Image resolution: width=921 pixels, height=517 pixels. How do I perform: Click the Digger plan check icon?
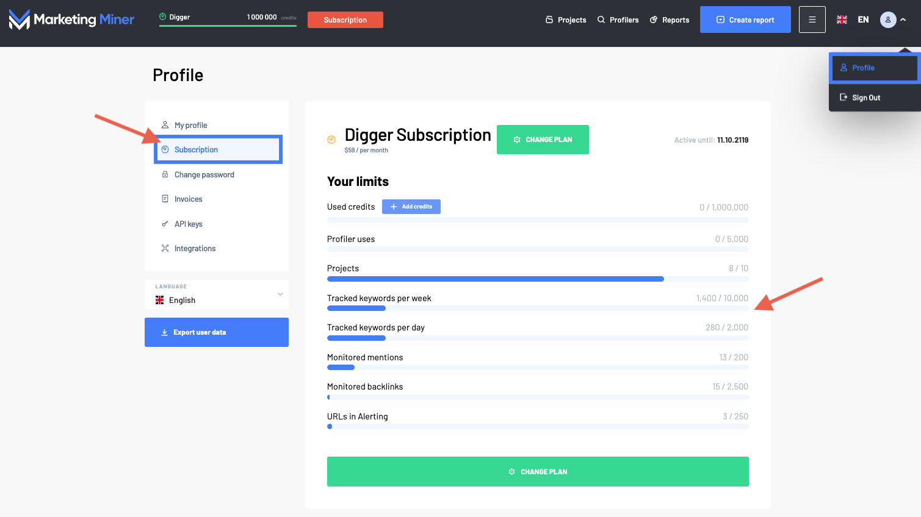tap(163, 17)
